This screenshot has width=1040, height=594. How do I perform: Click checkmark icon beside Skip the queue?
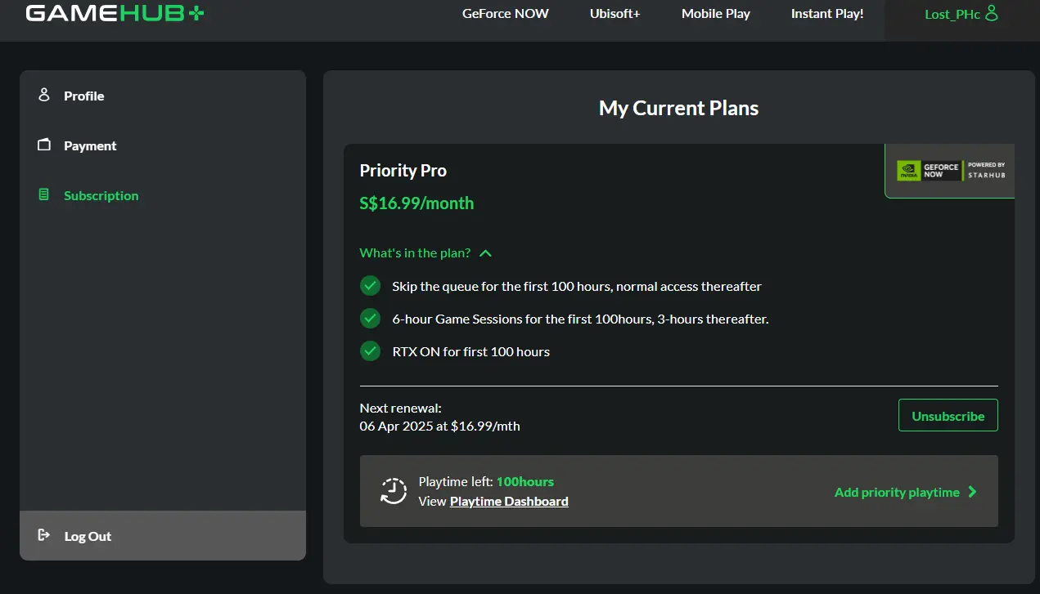(370, 286)
